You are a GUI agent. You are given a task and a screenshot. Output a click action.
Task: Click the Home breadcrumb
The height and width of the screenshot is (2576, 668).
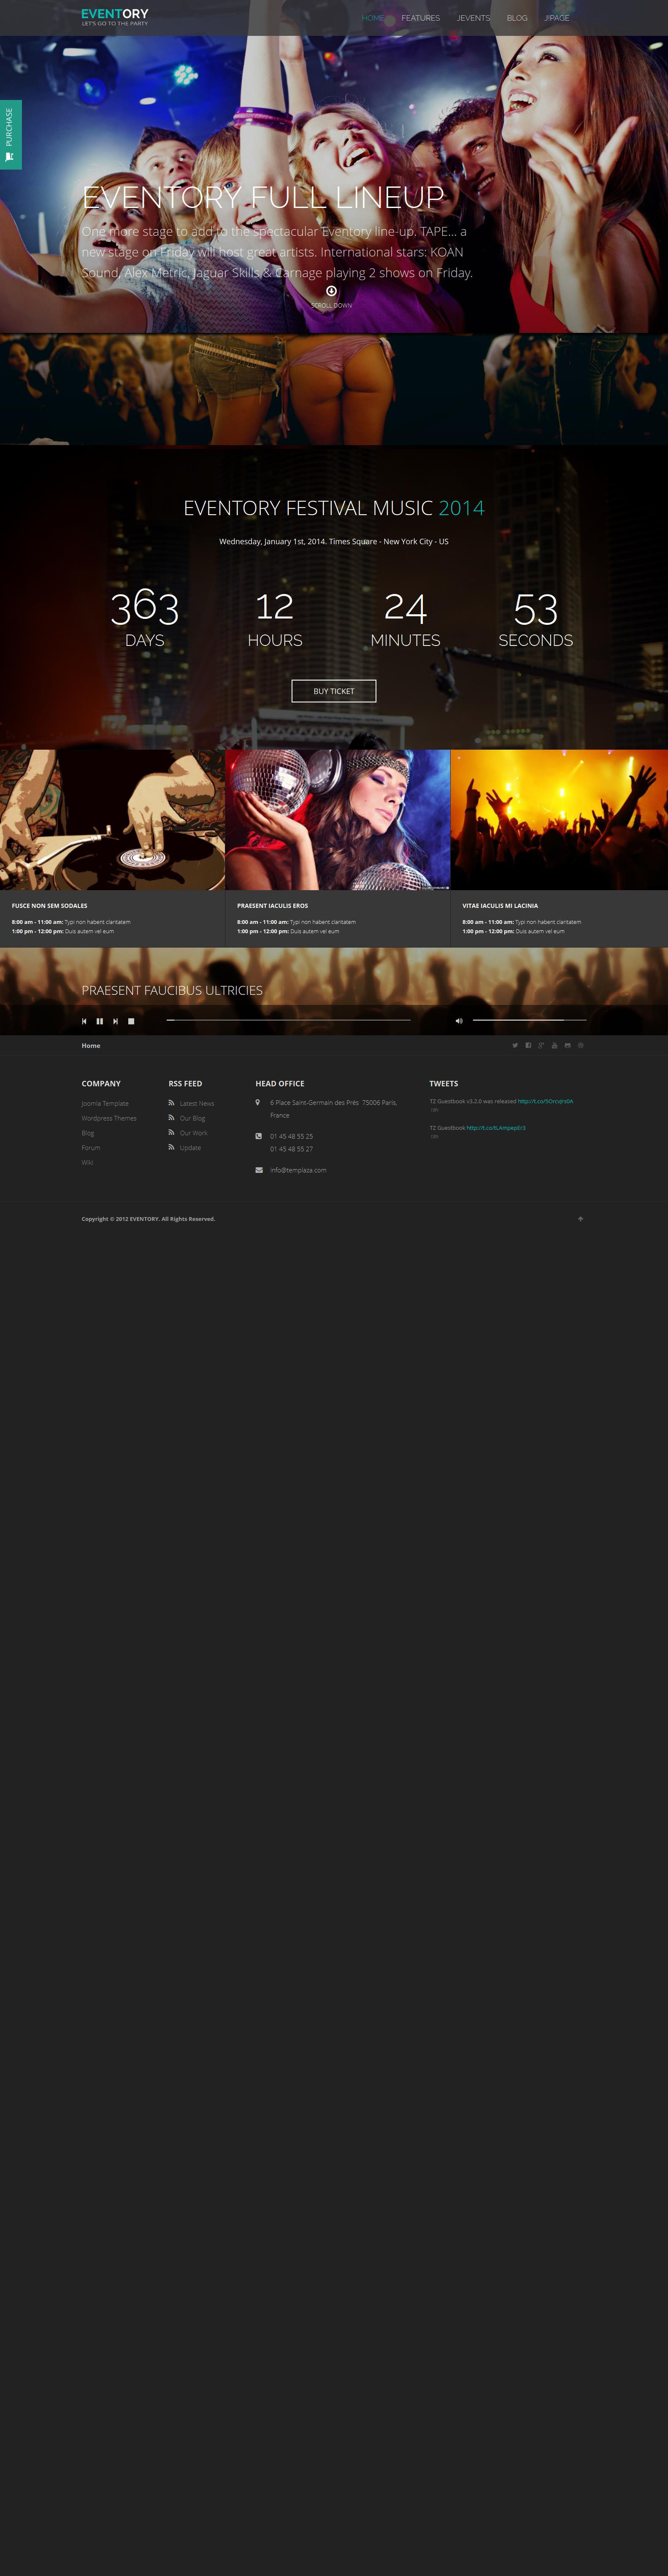91,1045
